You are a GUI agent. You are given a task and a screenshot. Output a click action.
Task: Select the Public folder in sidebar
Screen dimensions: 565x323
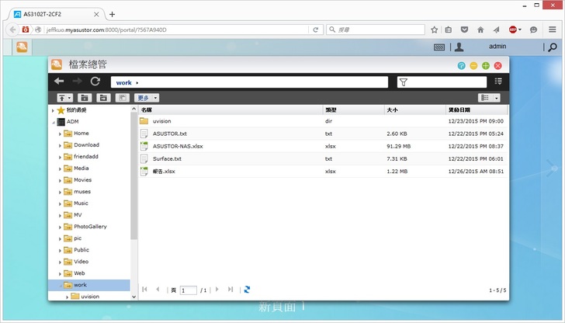pyautogui.click(x=81, y=250)
